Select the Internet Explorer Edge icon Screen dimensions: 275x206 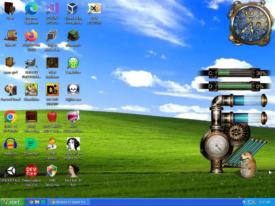[x=31, y=8]
